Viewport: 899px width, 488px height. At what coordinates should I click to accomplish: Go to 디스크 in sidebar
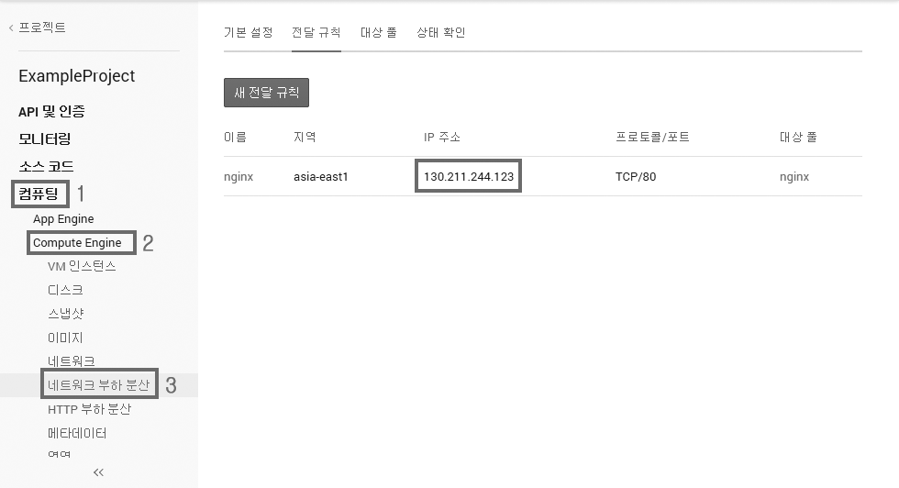tap(65, 290)
